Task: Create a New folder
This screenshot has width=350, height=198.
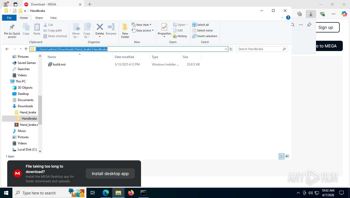Action: click(125, 31)
